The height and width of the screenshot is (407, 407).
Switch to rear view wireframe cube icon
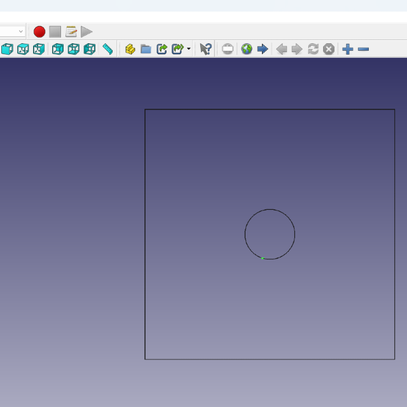click(x=58, y=49)
